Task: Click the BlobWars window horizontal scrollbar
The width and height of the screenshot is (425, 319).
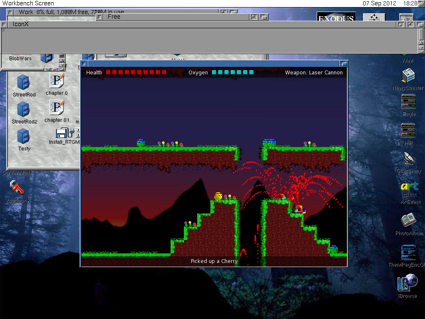Action: point(23,69)
